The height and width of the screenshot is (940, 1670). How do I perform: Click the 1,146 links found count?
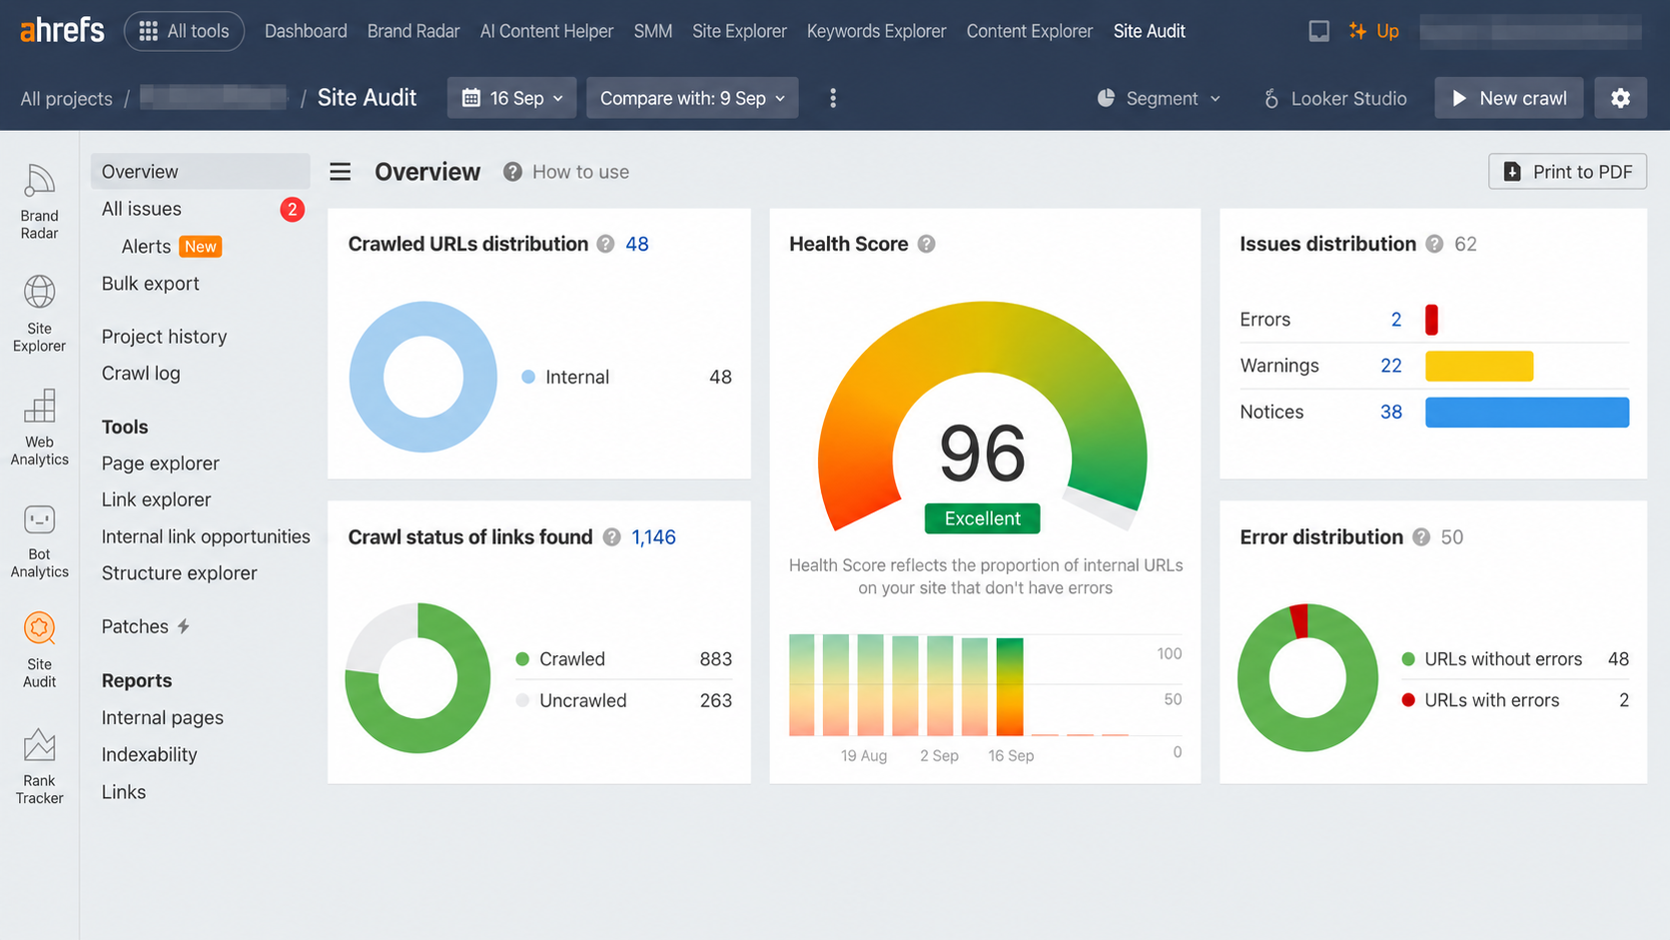[653, 537]
